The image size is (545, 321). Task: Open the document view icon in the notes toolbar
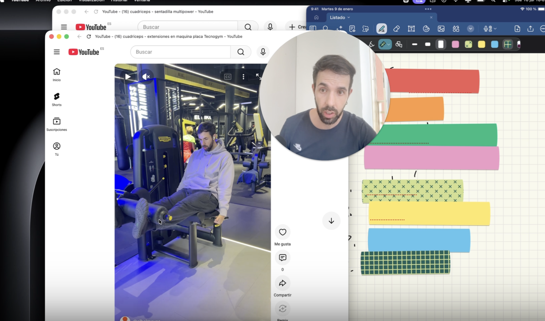[352, 29]
